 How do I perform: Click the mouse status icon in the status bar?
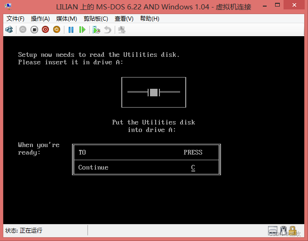[x=283, y=230]
